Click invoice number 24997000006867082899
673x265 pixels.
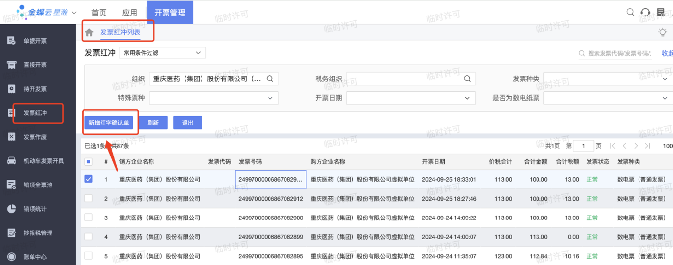click(x=270, y=237)
